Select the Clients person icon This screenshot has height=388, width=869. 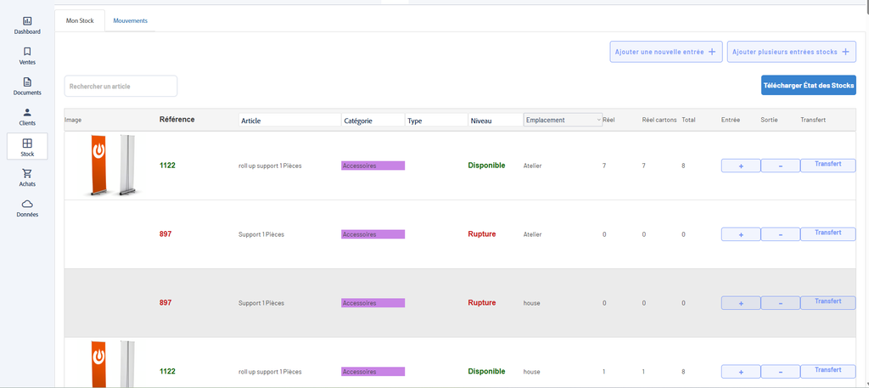[x=27, y=113]
